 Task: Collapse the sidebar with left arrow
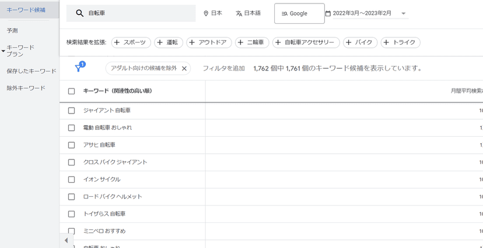click(66, 240)
